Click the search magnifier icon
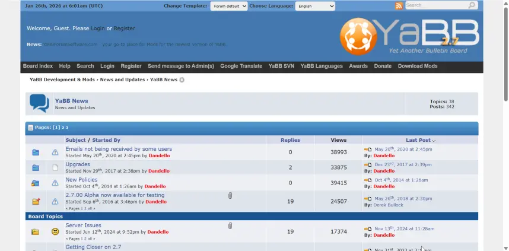 pos(472,5)
